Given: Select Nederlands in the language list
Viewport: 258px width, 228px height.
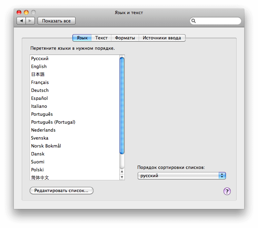Looking at the screenshot, I should (75, 130).
